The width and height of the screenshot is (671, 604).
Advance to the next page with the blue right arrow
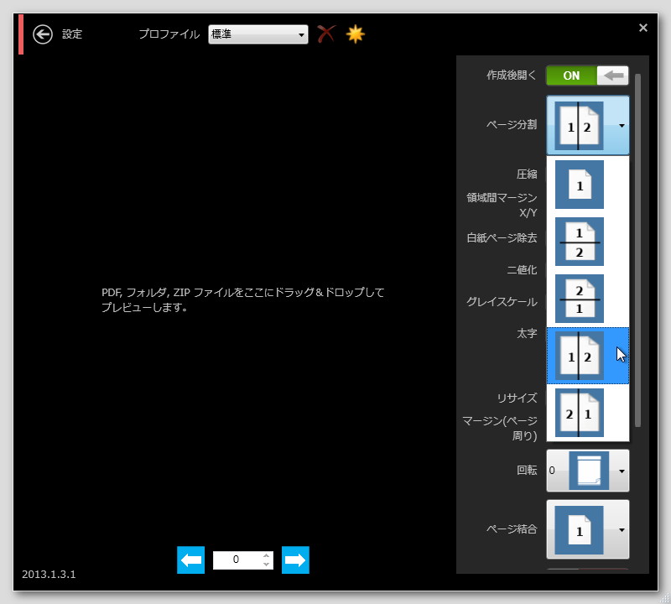tap(295, 560)
